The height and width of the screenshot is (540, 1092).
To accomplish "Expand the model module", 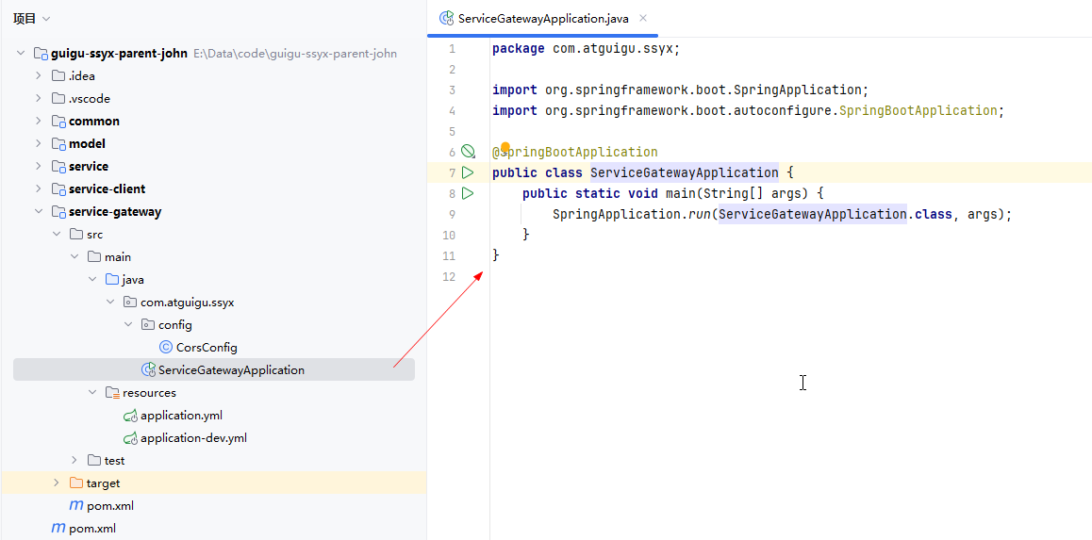I will [39, 144].
